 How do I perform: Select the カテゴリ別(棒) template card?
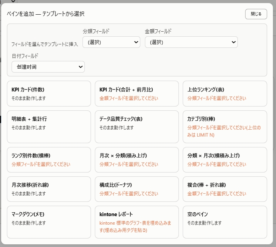pos(225,127)
